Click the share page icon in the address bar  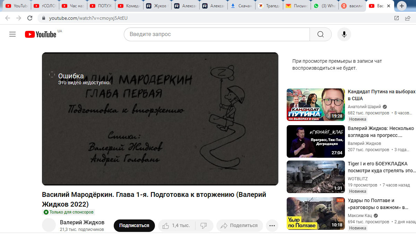(x=408, y=18)
